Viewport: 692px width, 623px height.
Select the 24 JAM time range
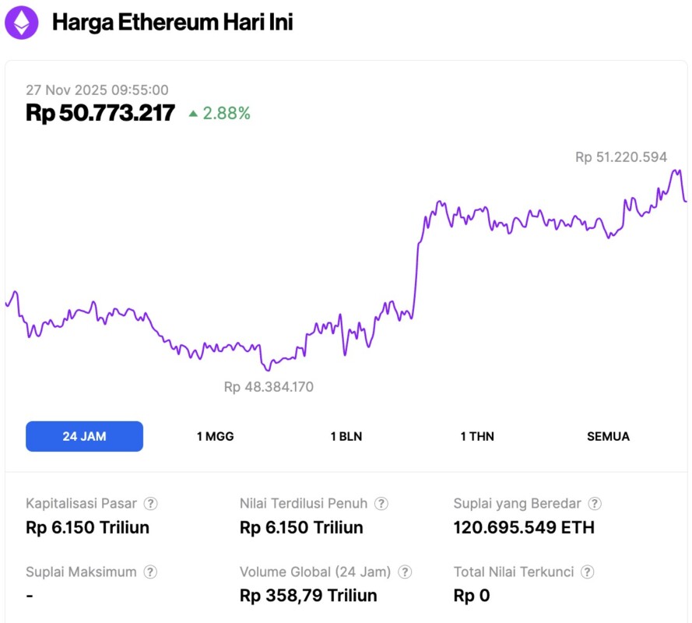84,436
